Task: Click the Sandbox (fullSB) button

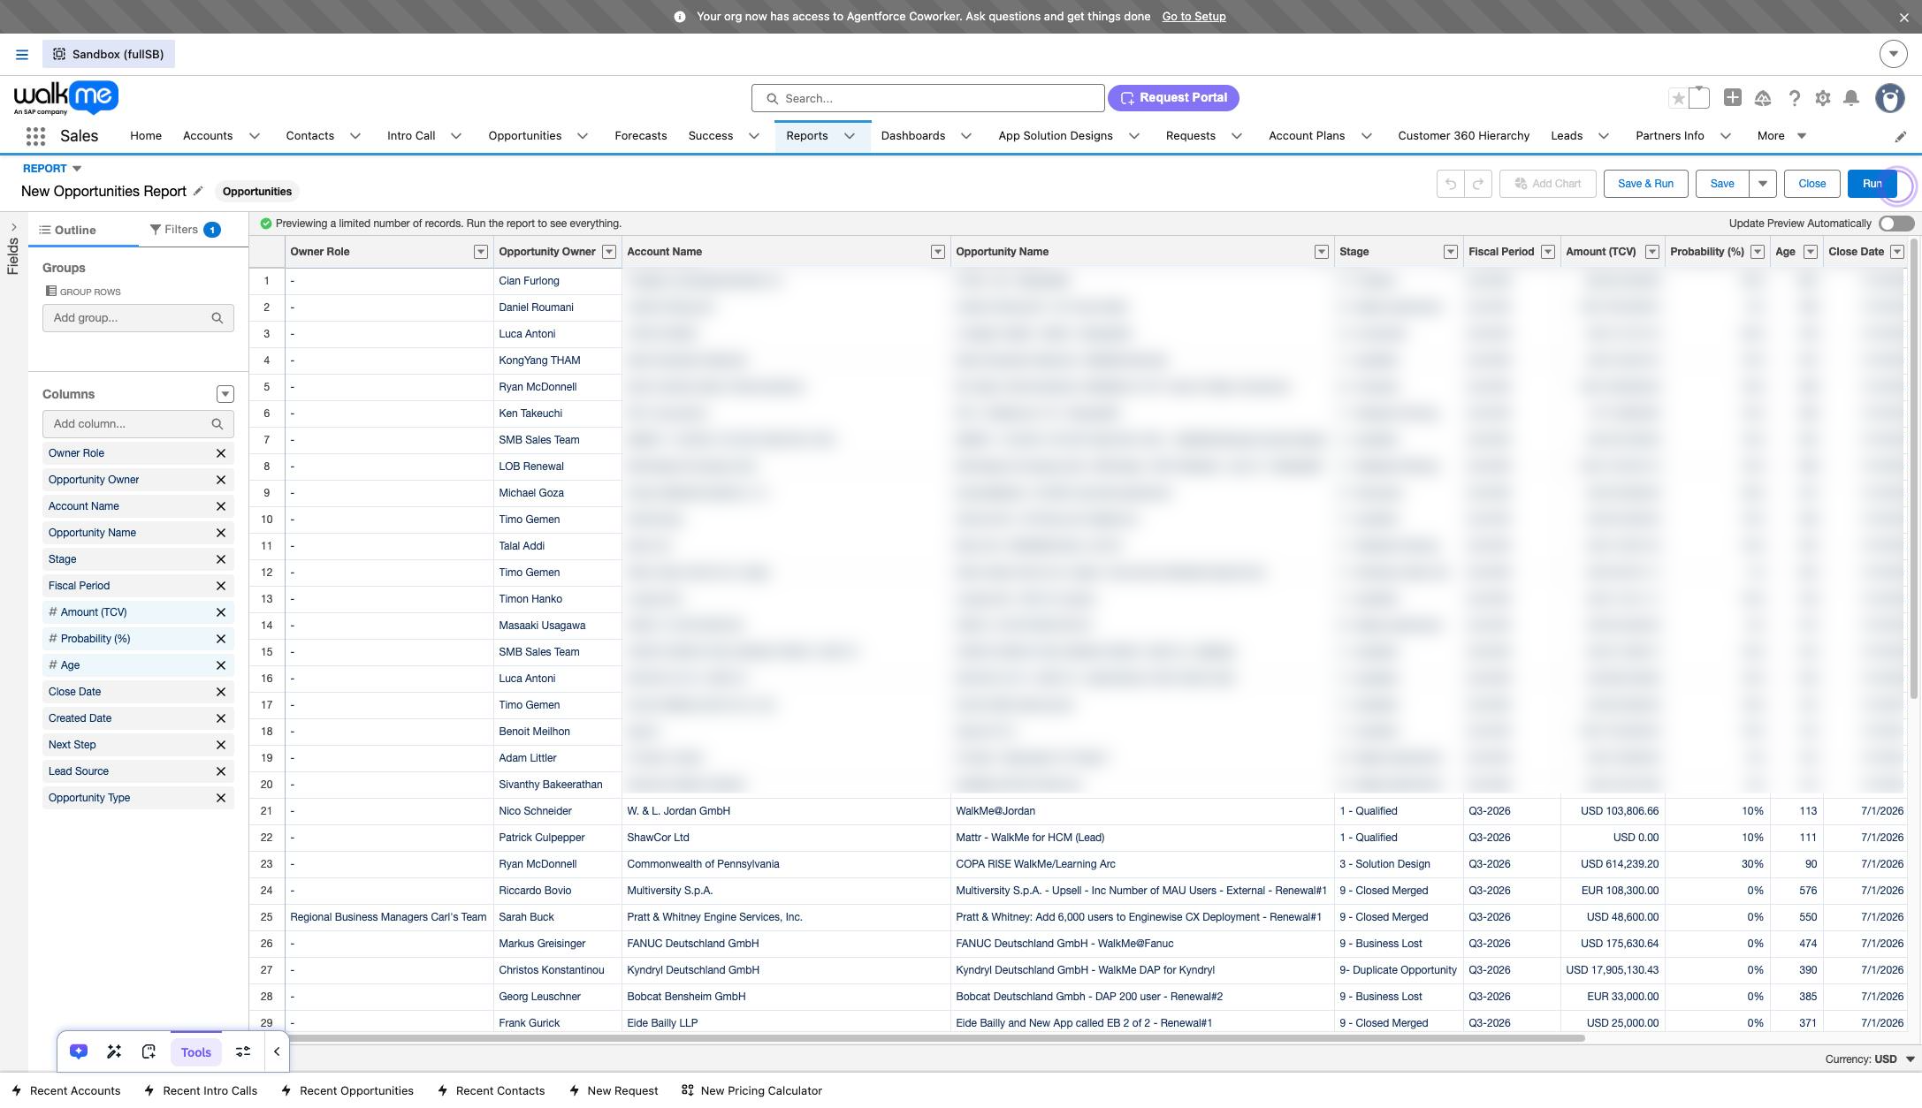Action: 109,55
